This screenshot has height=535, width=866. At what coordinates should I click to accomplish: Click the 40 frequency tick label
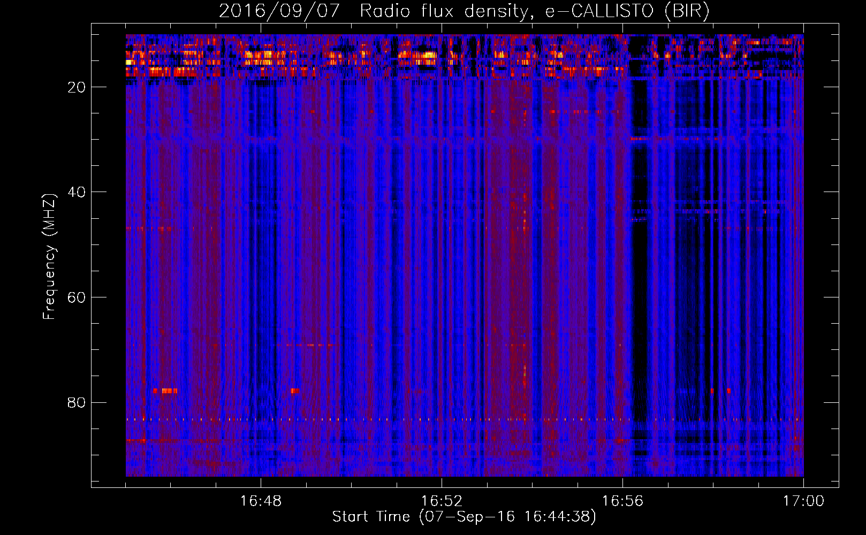click(77, 192)
